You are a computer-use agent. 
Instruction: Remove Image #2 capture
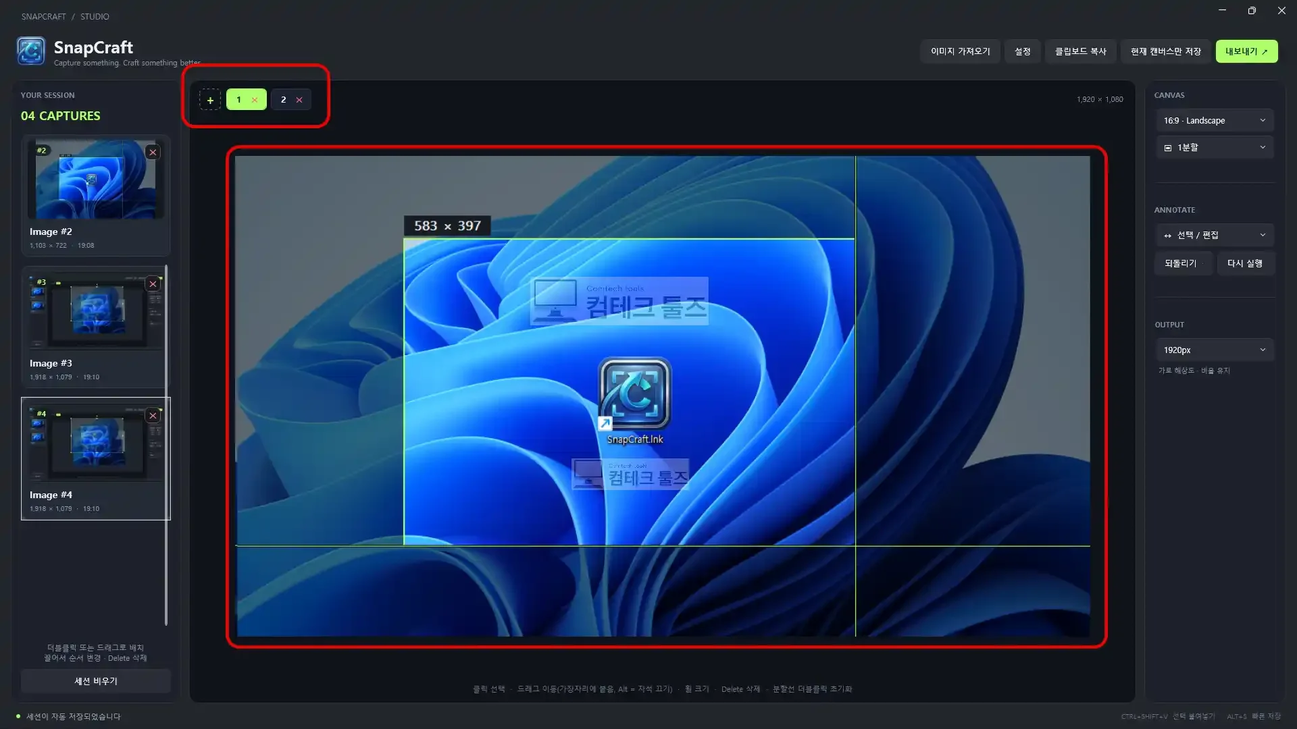point(153,153)
